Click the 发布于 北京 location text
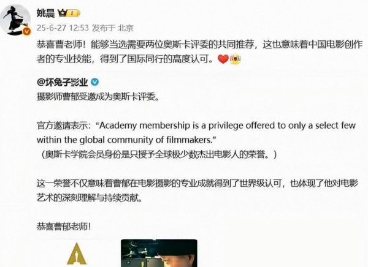The width and height of the screenshot is (368, 267). click(x=113, y=28)
